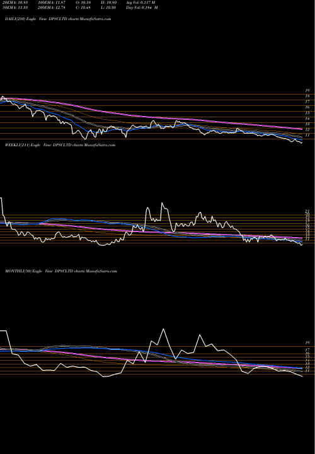The image size is (315, 454).
Task: Click the 17 label on monthly chart axis
Action: coord(307,350)
